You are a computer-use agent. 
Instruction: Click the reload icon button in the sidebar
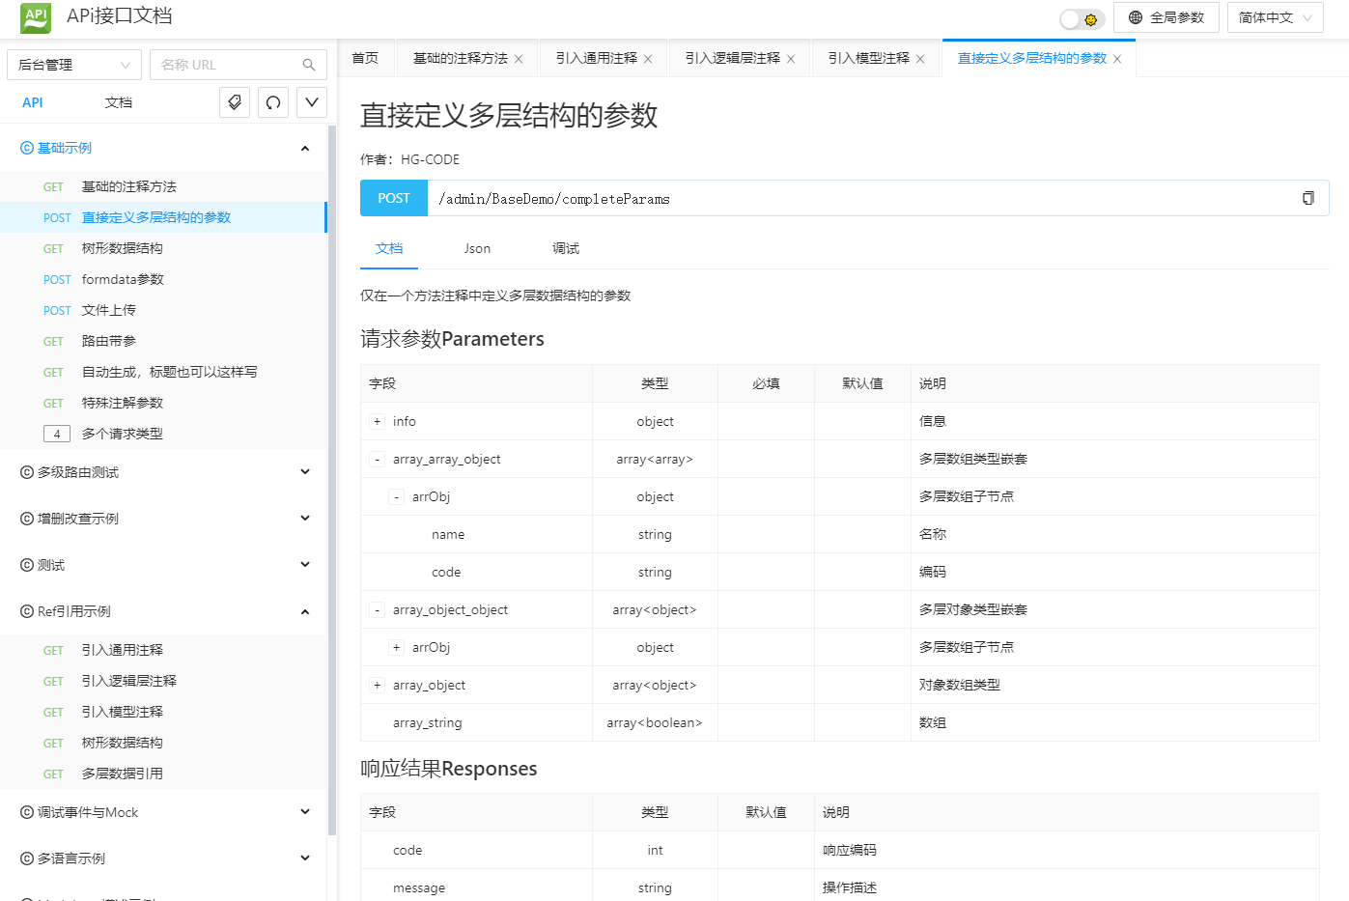(x=273, y=102)
